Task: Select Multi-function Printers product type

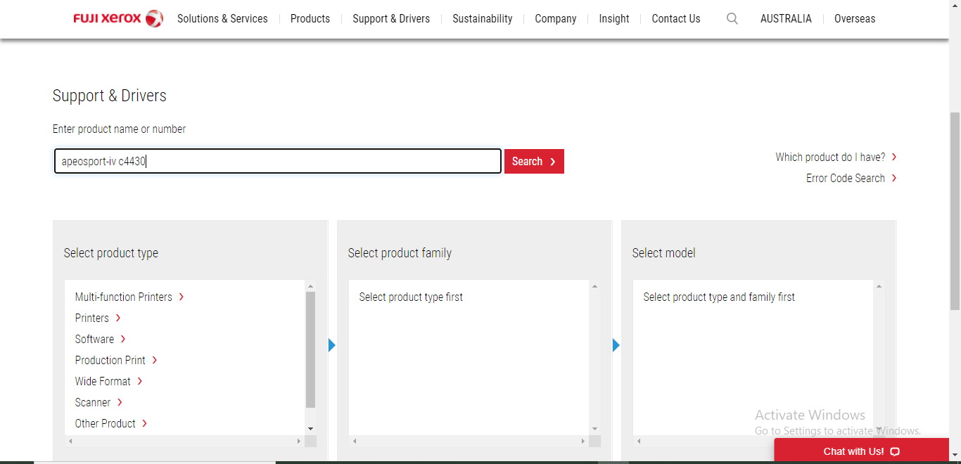Action: [124, 297]
